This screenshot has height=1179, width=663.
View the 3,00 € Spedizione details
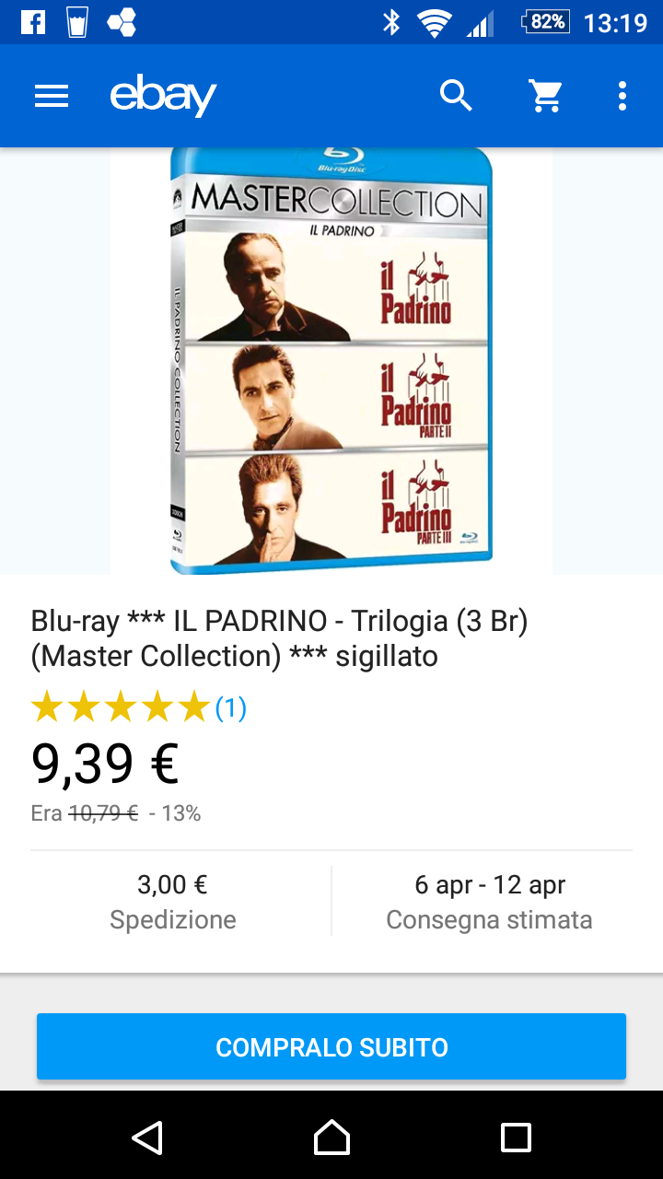[x=173, y=902]
